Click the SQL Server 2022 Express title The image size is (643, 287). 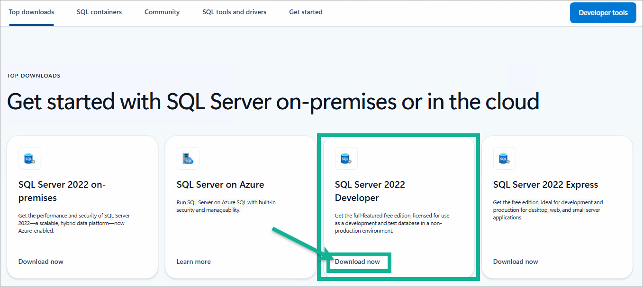pyautogui.click(x=545, y=184)
